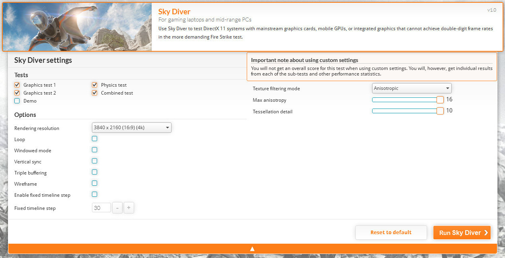Uncheck the Physics test checkbox
This screenshot has width=505, height=258.
pos(95,85)
